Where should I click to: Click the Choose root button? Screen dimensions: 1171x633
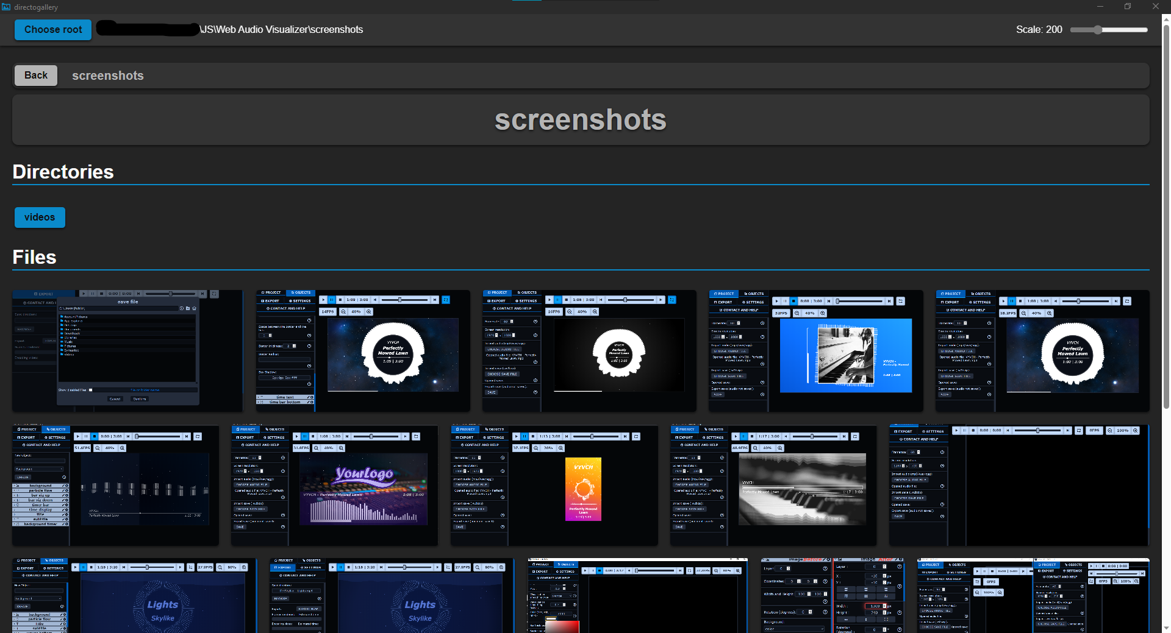coord(53,29)
